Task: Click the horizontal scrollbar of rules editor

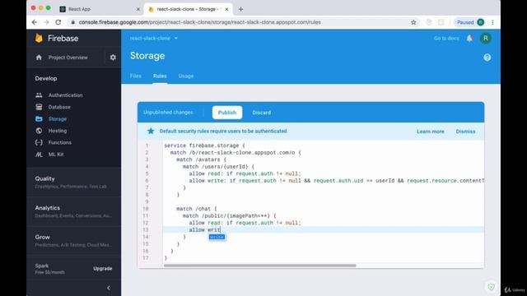Action: click(x=260, y=266)
